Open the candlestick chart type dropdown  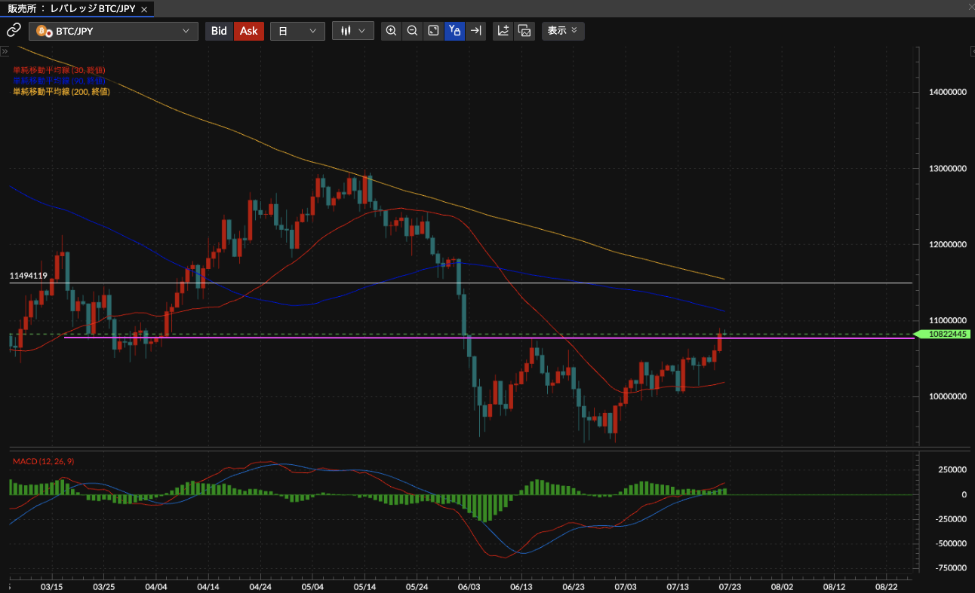coord(353,31)
